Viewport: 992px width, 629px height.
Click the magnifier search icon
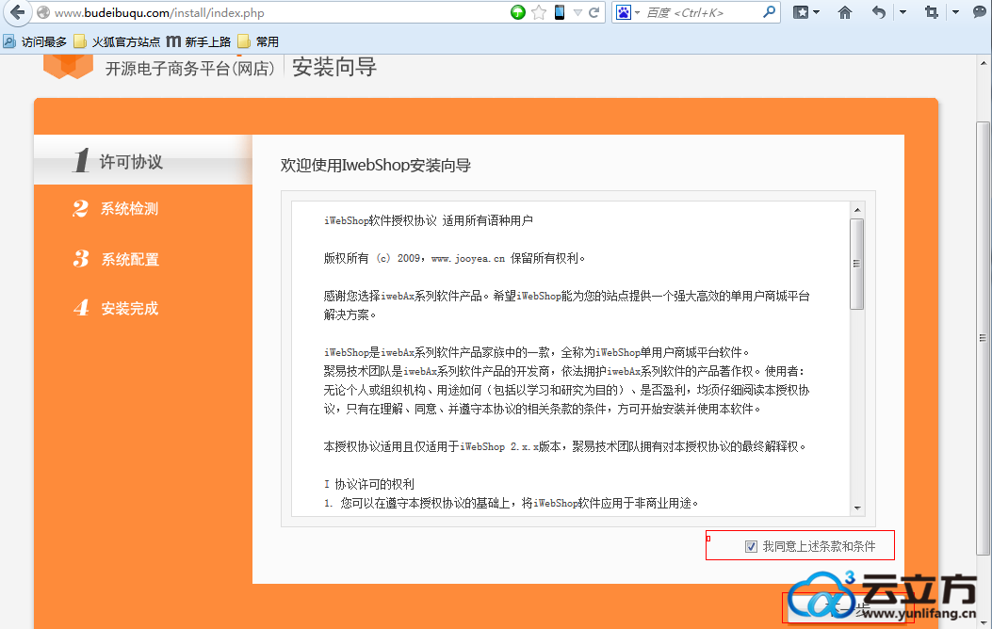click(x=769, y=12)
